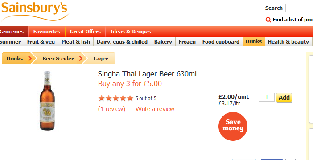The width and height of the screenshot is (313, 160).
Task: Click the Sainsbury's logo
Action: point(35,11)
